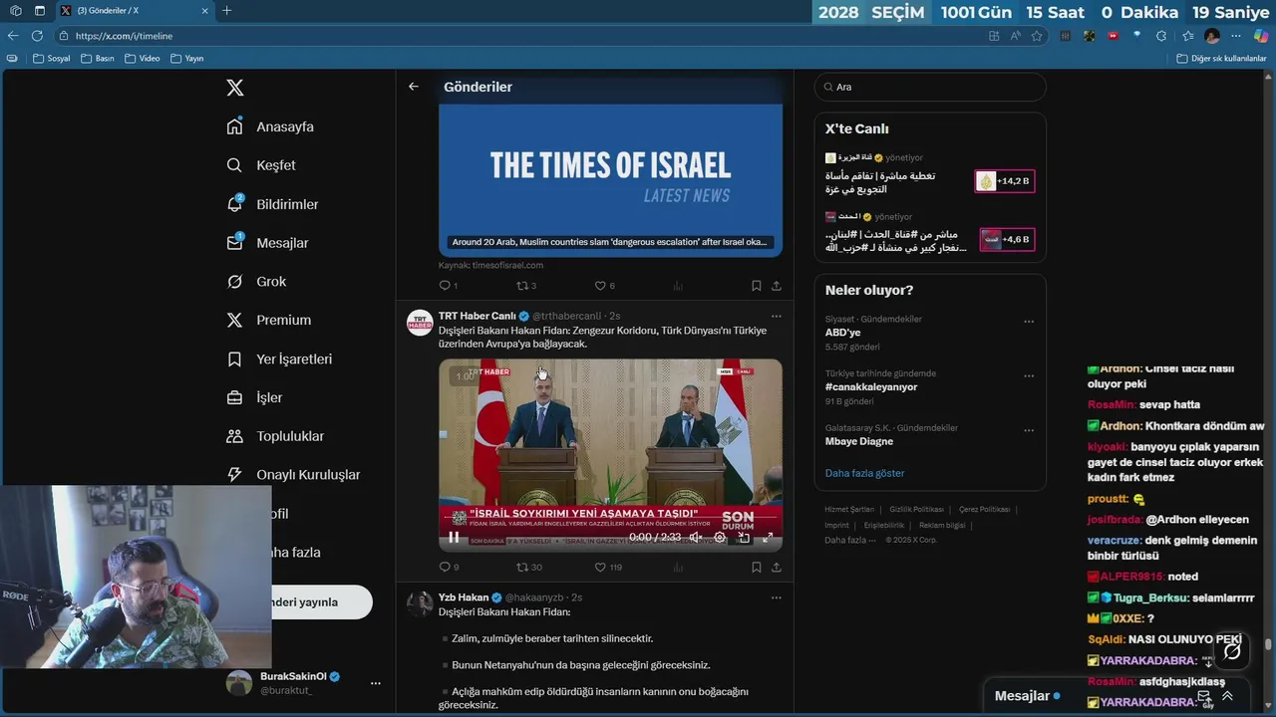Image resolution: width=1276 pixels, height=717 pixels.
Task: Open browser read aloud icon
Action: pyautogui.click(x=1015, y=36)
